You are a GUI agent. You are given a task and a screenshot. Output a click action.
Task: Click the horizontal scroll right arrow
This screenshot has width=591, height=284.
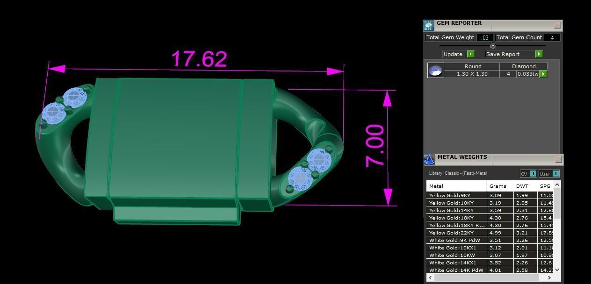pyautogui.click(x=549, y=277)
